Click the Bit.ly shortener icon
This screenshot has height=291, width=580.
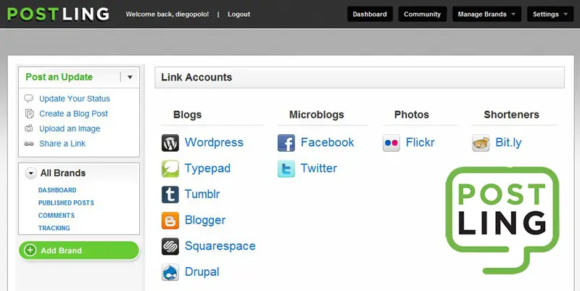(481, 143)
